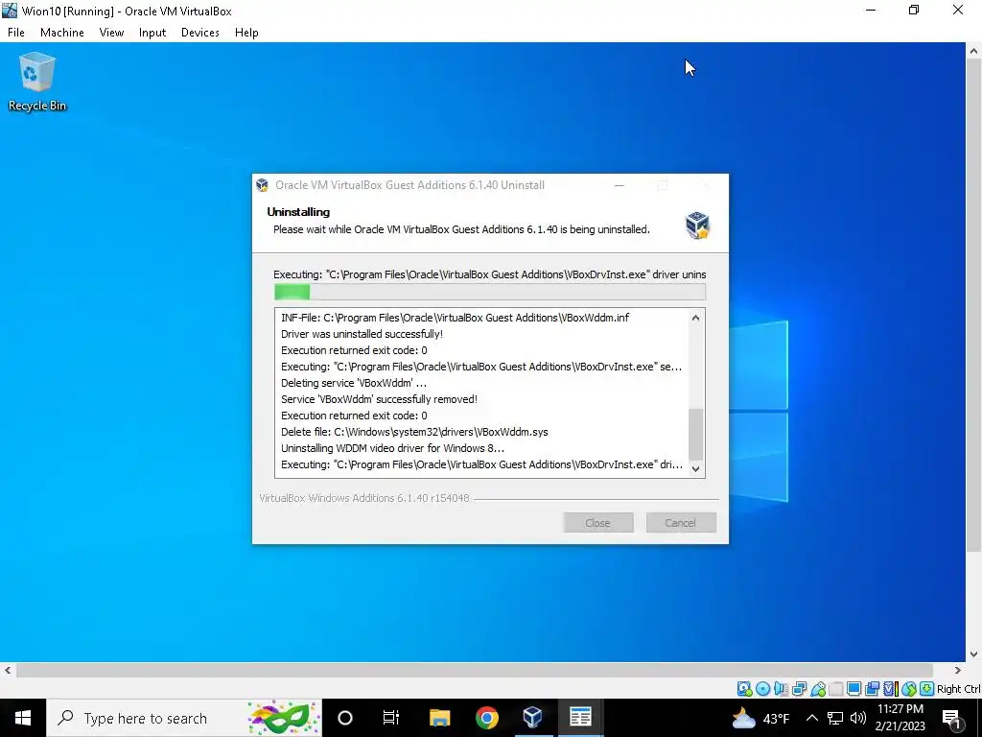This screenshot has height=737, width=982.
Task: Open the display status indicator icon
Action: (853, 689)
